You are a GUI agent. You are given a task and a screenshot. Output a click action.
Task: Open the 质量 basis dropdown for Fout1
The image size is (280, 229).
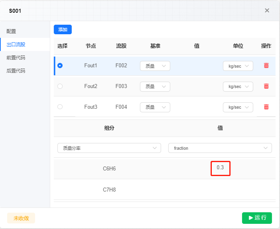(155, 66)
